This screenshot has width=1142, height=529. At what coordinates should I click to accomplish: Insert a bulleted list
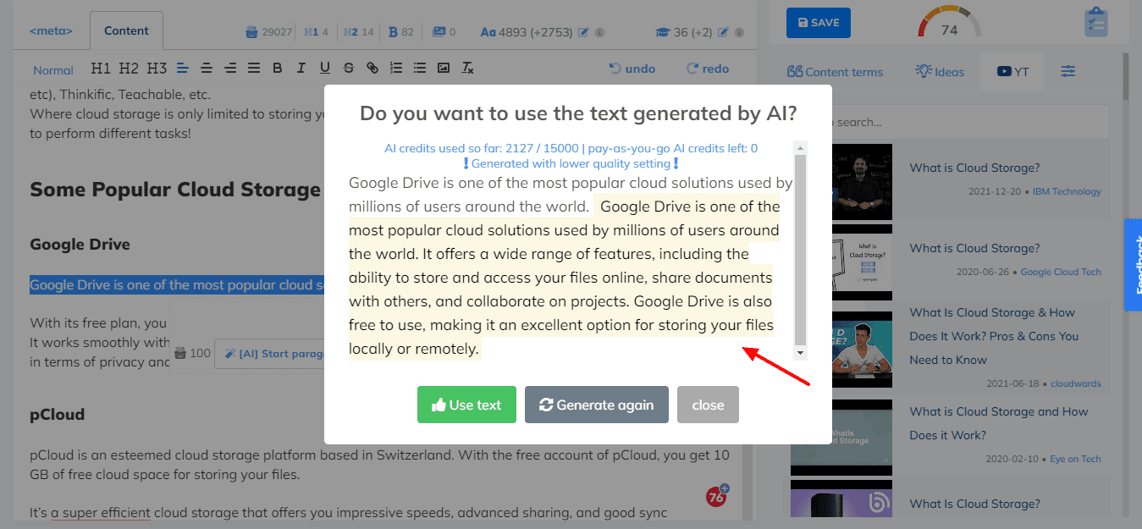pyautogui.click(x=420, y=69)
